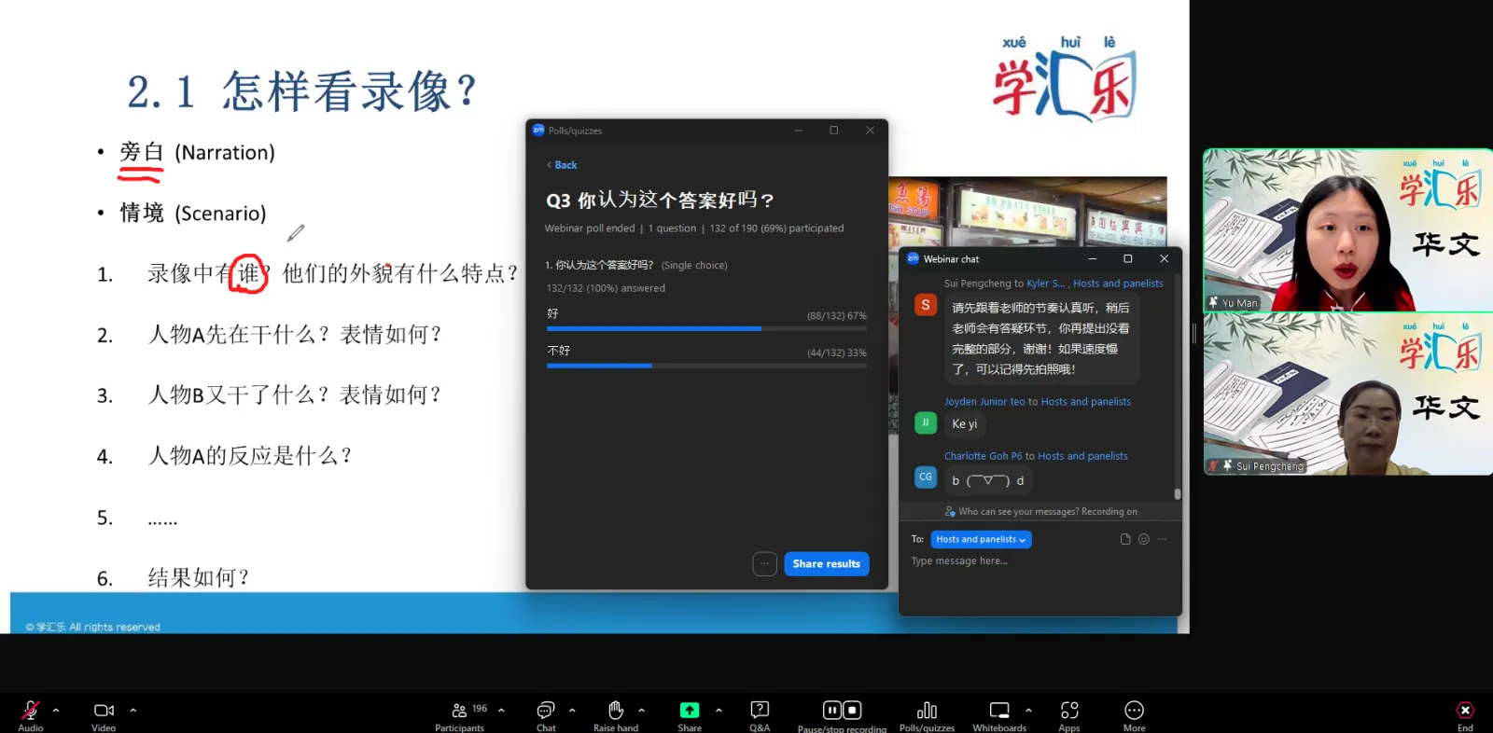The image size is (1493, 733).
Task: Click the Raise hand icon
Action: coord(616,711)
